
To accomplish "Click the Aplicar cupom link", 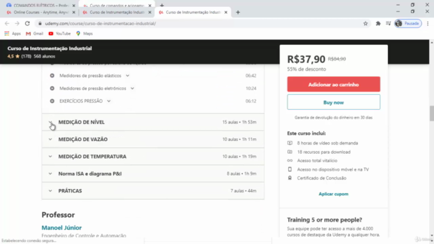I will click(x=334, y=194).
